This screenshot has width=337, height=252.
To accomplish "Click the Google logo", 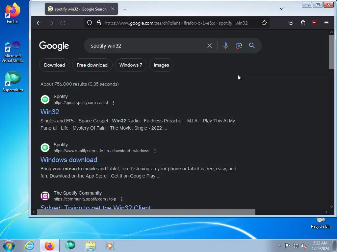I will coord(54,46).
